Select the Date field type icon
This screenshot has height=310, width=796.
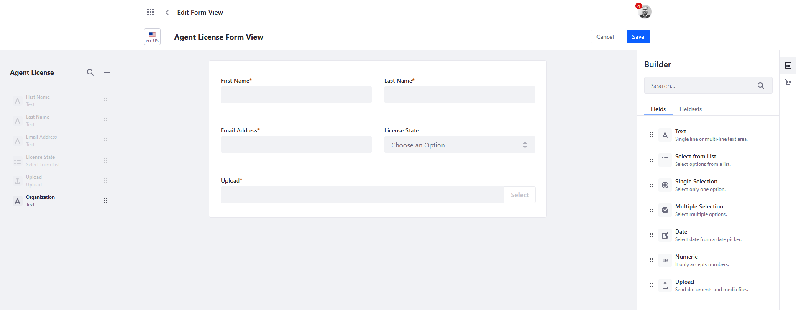(665, 235)
